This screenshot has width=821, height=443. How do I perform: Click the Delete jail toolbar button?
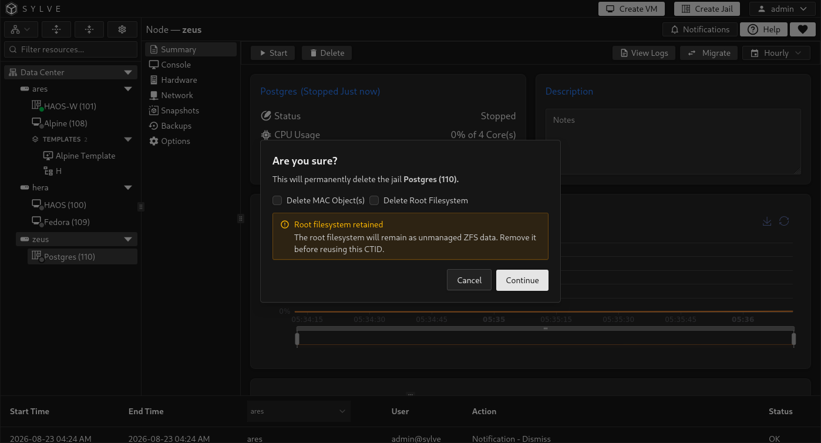tap(327, 53)
